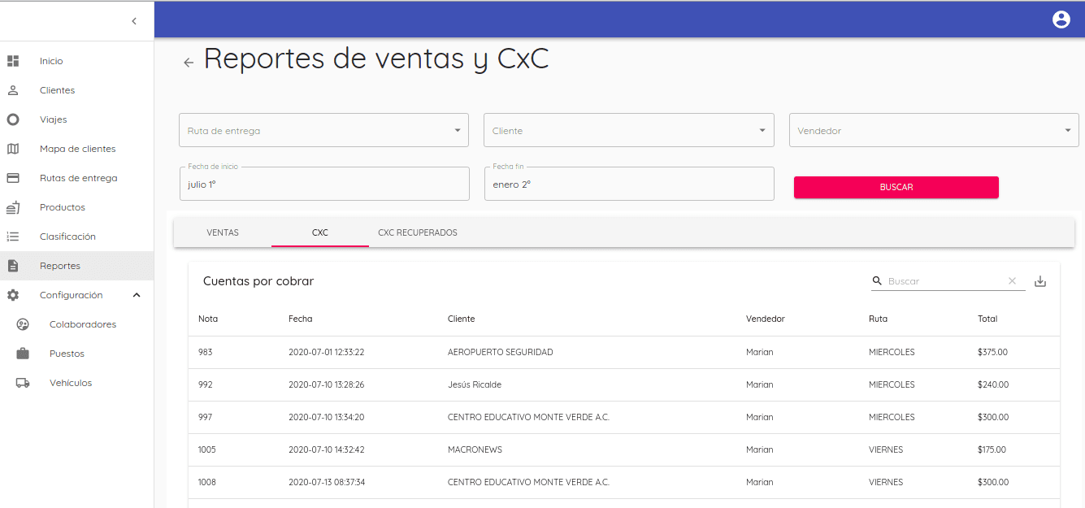Viewport: 1085px width, 508px height.
Task: Clear the table search with the X icon
Action: tap(1012, 281)
